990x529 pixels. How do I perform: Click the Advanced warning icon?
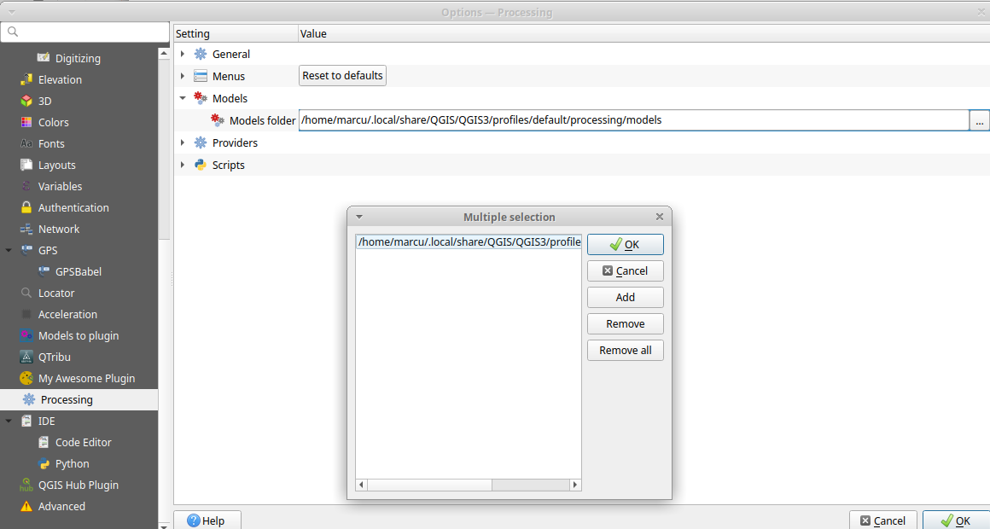click(x=26, y=506)
